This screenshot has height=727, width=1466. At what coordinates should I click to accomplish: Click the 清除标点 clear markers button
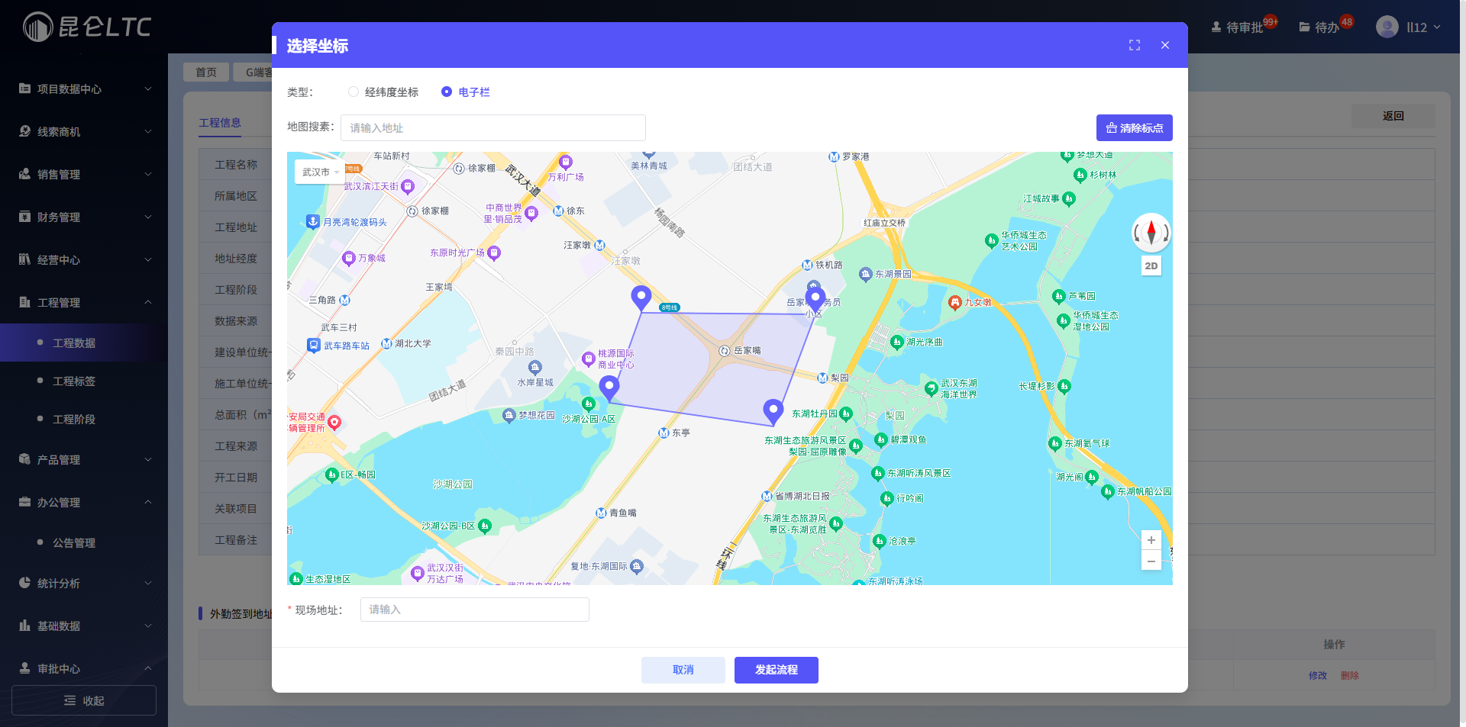[x=1133, y=127]
